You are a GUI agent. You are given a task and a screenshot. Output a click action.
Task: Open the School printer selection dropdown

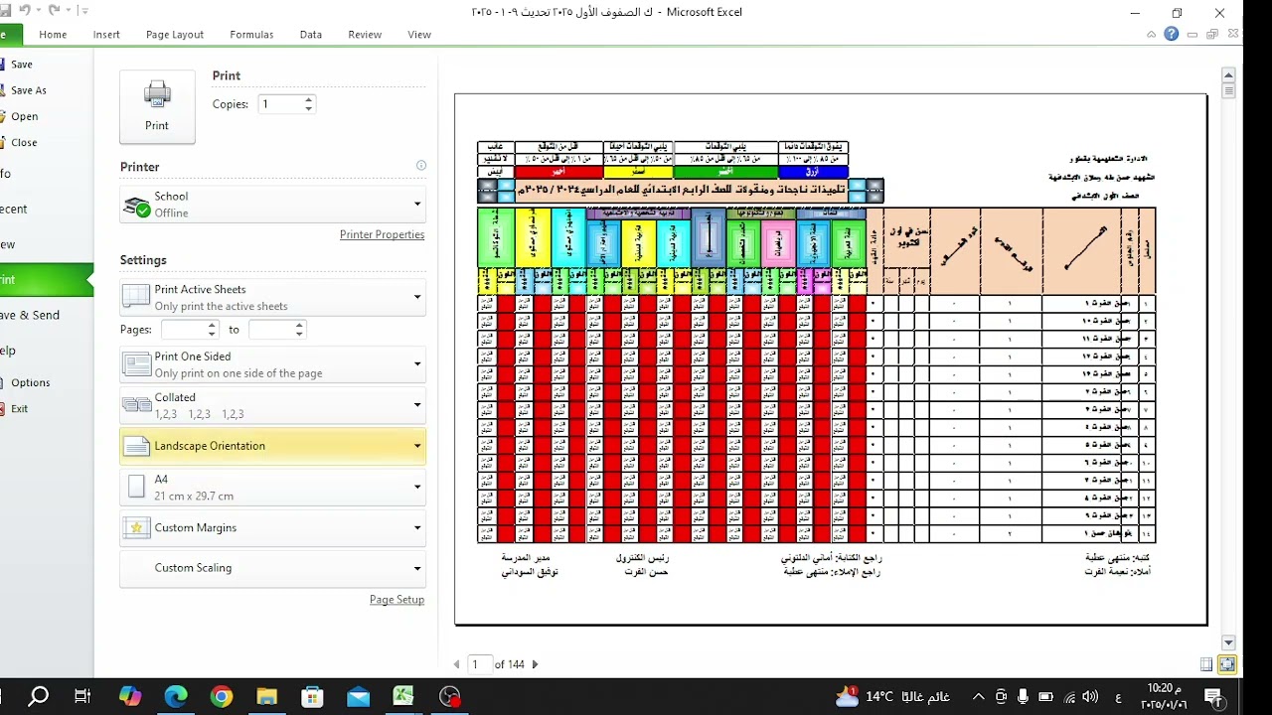[x=272, y=204]
